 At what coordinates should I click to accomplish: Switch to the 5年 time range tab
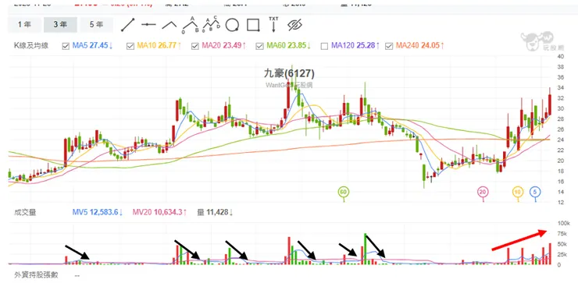[97, 25]
